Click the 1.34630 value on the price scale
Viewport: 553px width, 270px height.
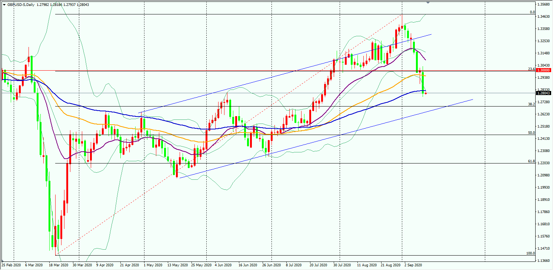click(543, 17)
